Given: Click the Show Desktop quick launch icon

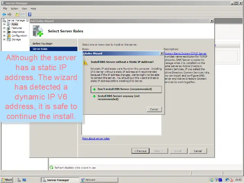Looking at the screenshot, I should tap(24, 180).
